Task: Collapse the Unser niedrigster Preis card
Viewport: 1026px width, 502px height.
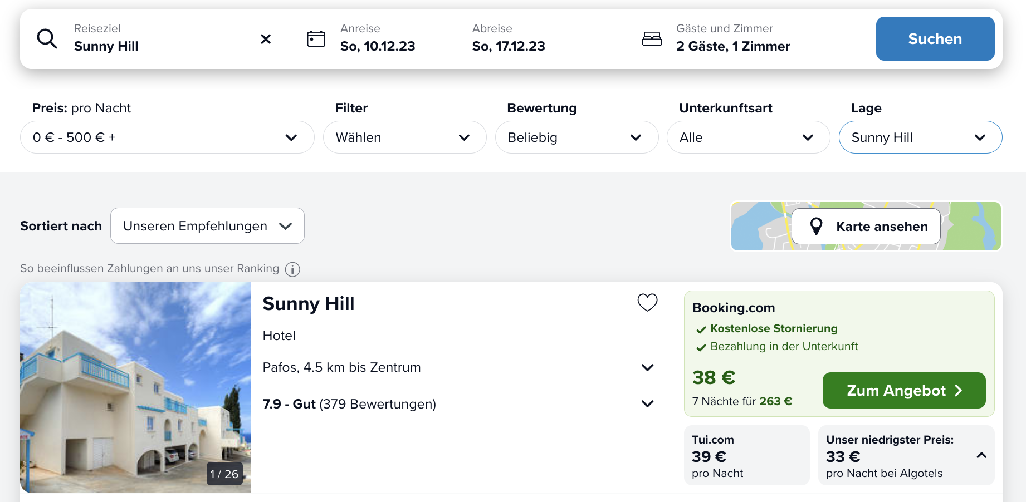Action: (981, 455)
